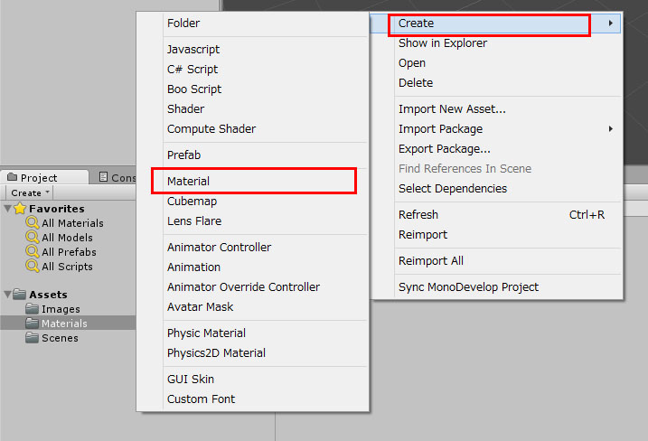This screenshot has width=648, height=441.
Task: Collapse the Assets tree arrow
Action: (7, 295)
